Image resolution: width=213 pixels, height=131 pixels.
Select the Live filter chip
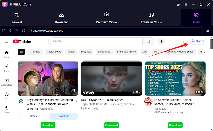145,52
